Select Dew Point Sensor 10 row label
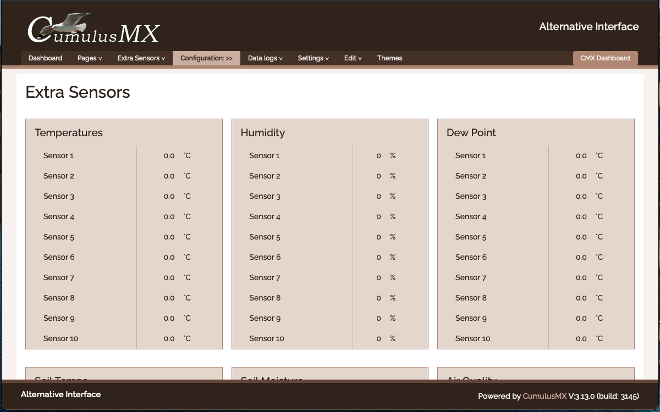660x412 pixels. [472, 339]
